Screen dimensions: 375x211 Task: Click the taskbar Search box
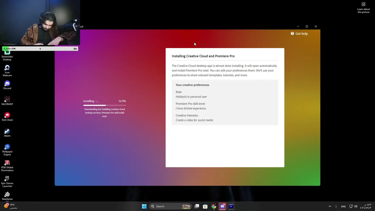pos(171,206)
